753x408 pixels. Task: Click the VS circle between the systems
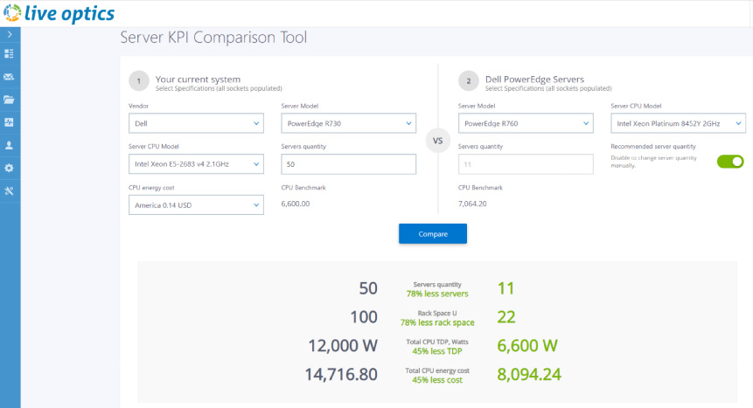(438, 141)
